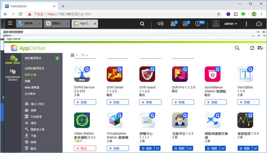Viewport: 267px width, 153px height.
Task: Select the 通訊 category
Action: point(31,123)
